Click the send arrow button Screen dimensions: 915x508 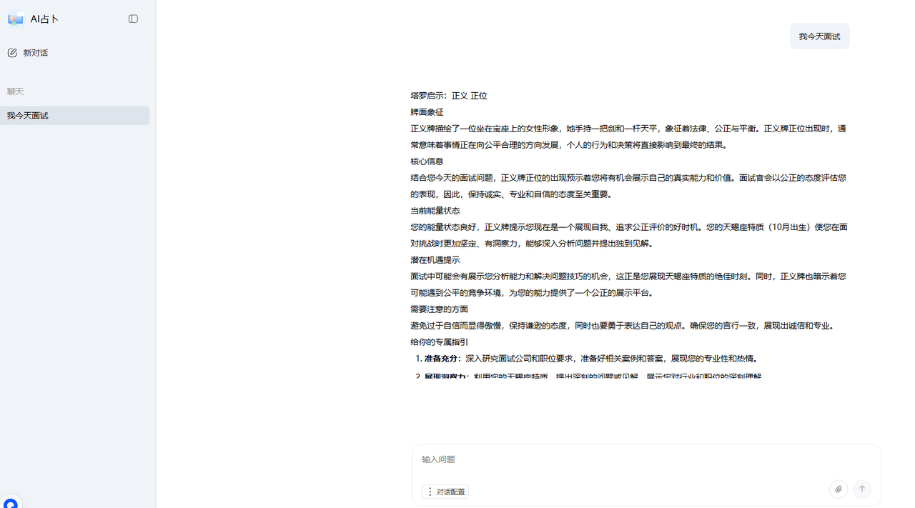[x=862, y=489]
